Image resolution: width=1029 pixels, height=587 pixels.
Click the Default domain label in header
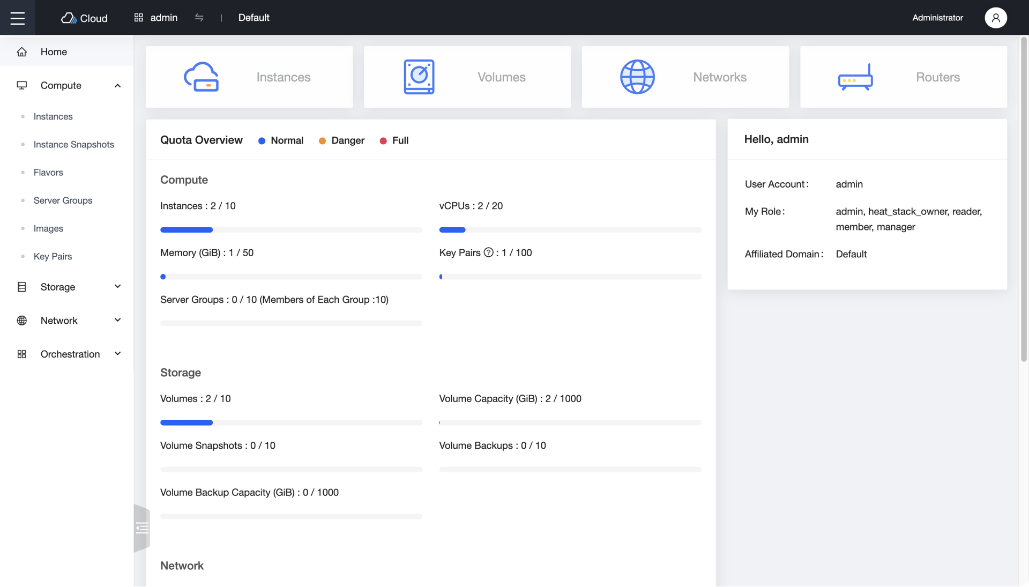254,18
